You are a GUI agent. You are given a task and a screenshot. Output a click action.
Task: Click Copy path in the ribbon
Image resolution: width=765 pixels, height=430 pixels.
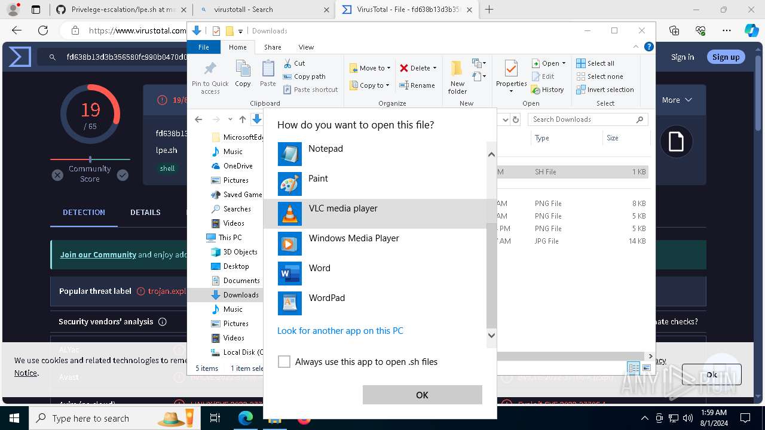pos(304,76)
